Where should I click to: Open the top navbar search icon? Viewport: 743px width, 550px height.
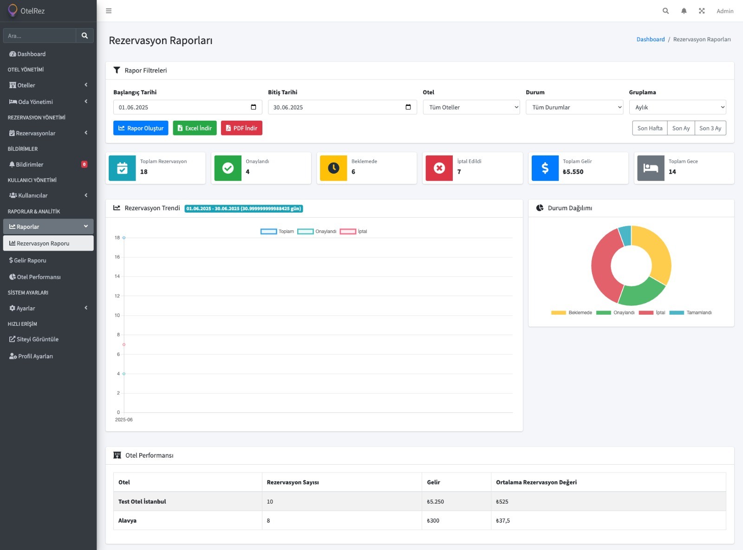point(665,11)
